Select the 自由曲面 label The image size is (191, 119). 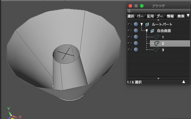(x=164, y=31)
